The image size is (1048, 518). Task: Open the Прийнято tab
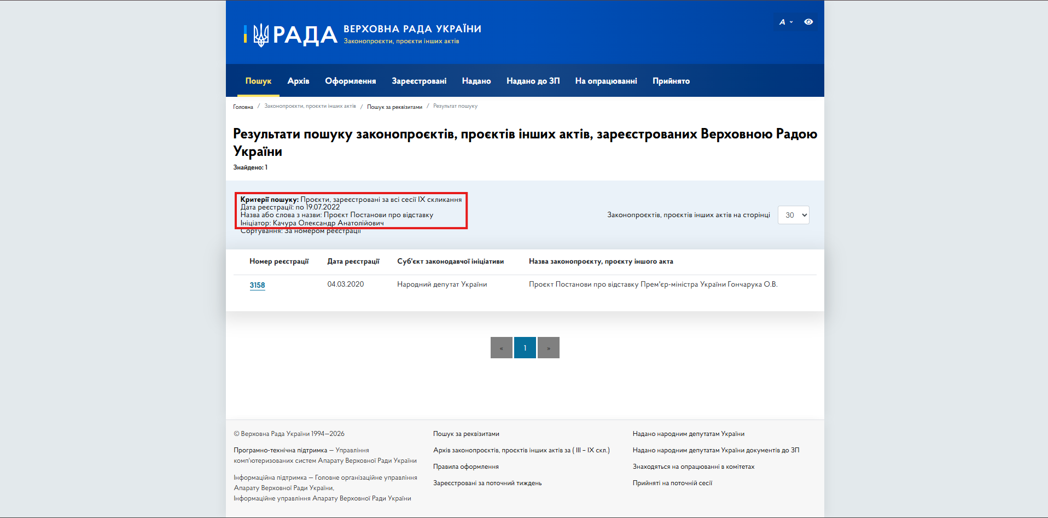click(x=671, y=81)
